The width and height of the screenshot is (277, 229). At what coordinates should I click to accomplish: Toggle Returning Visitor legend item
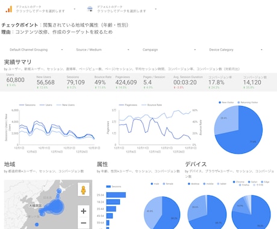tap(247, 102)
